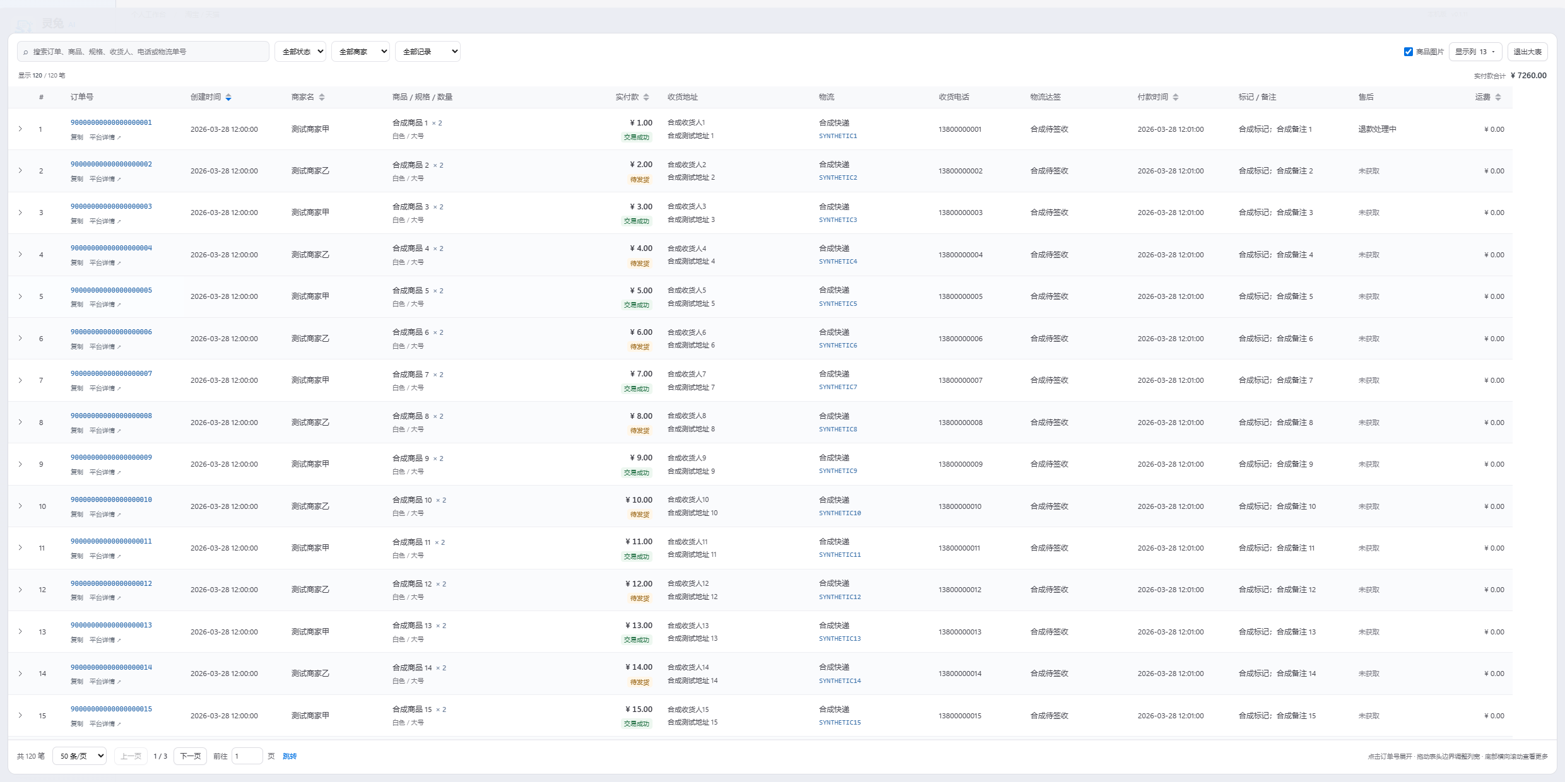Expand order row 15 with chevron
This screenshot has width=1565, height=782.
(20, 715)
